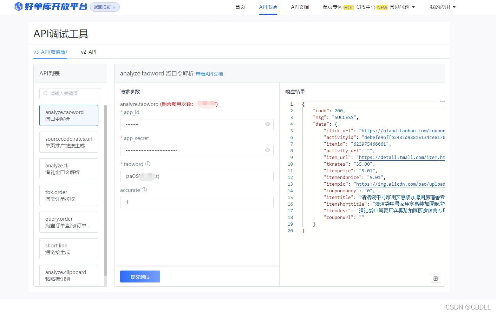
Task: Click the "itemprice": "5.01" line
Action: pyautogui.click(x=351, y=171)
